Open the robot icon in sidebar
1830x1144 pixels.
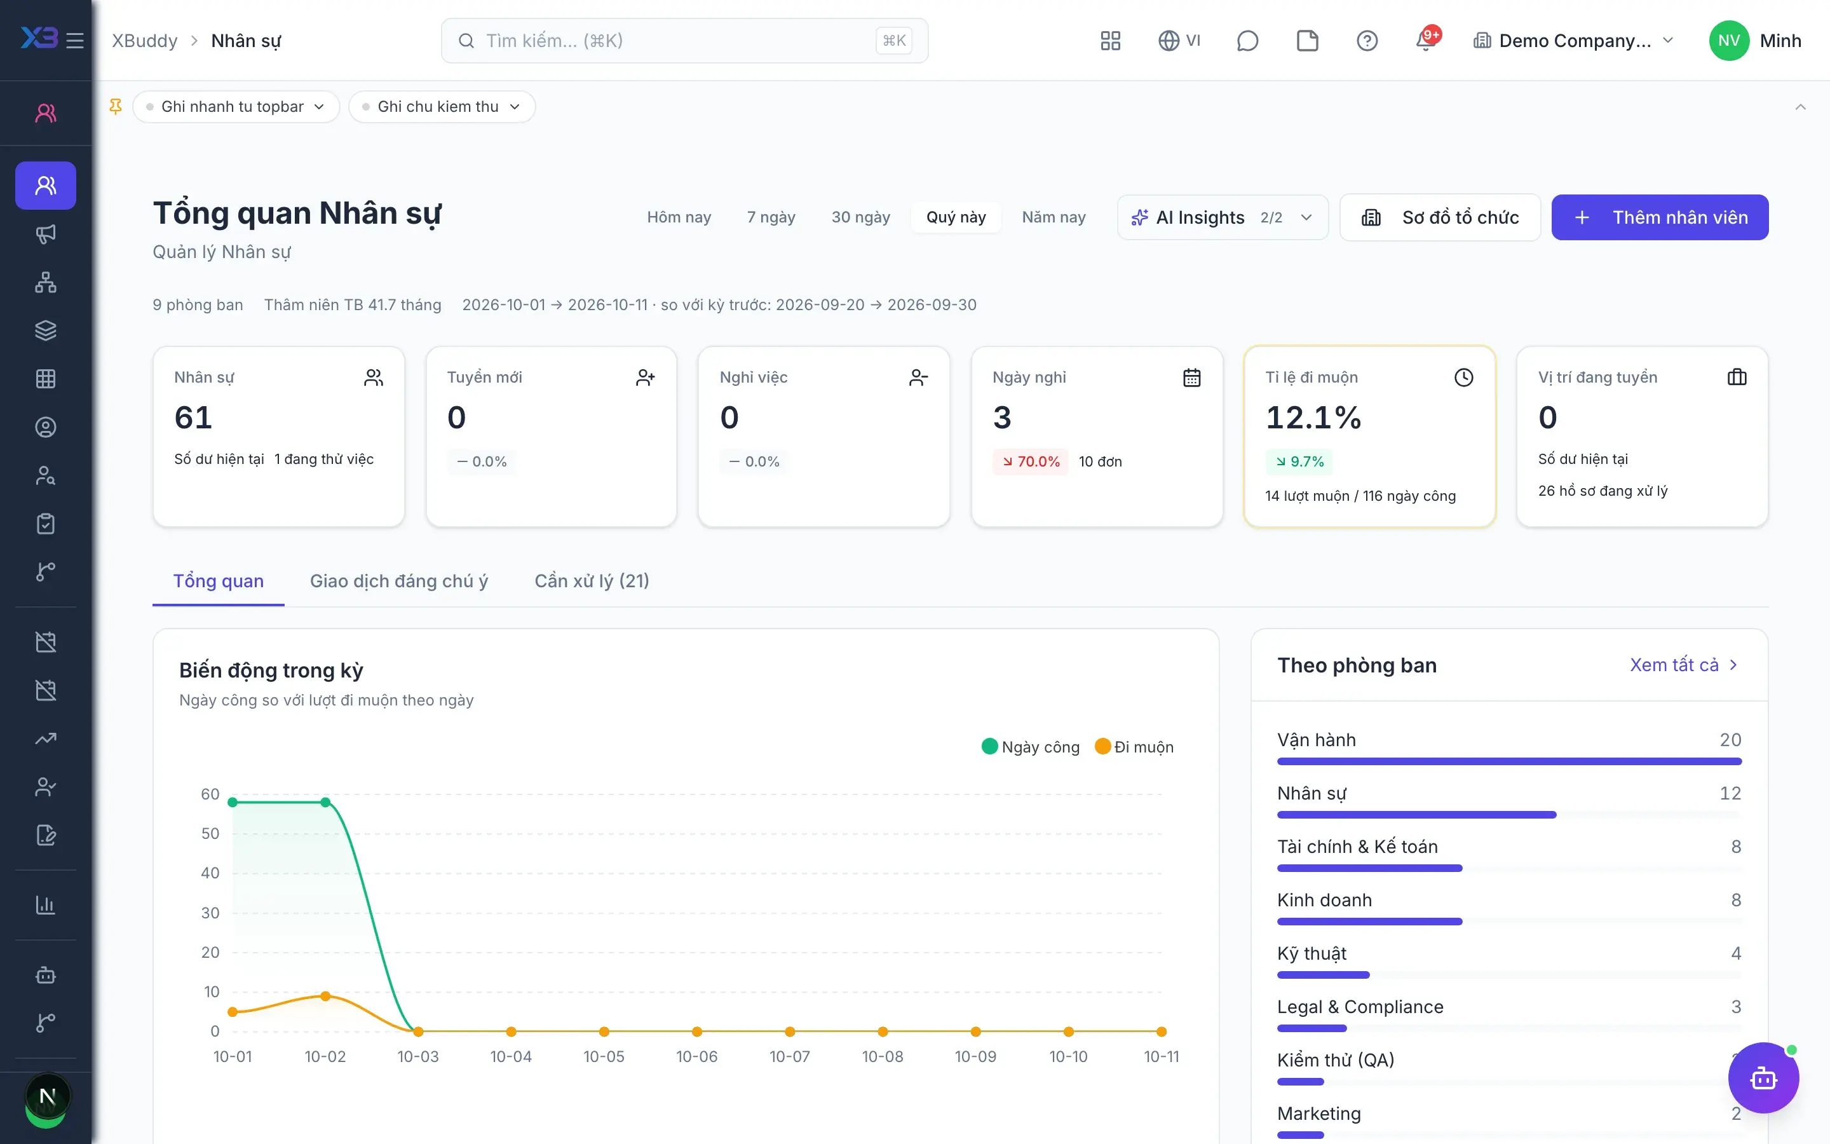pyautogui.click(x=45, y=974)
